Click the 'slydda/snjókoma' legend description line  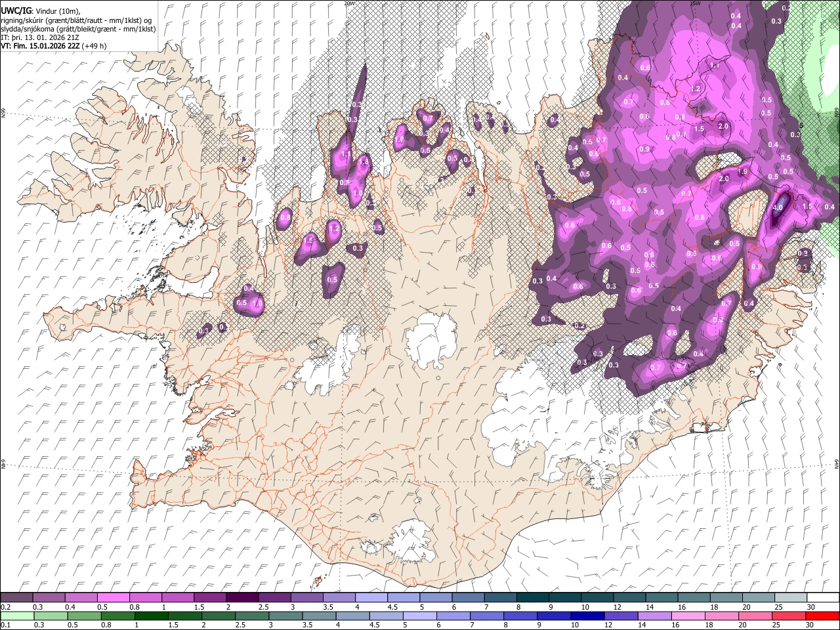pyautogui.click(x=78, y=29)
